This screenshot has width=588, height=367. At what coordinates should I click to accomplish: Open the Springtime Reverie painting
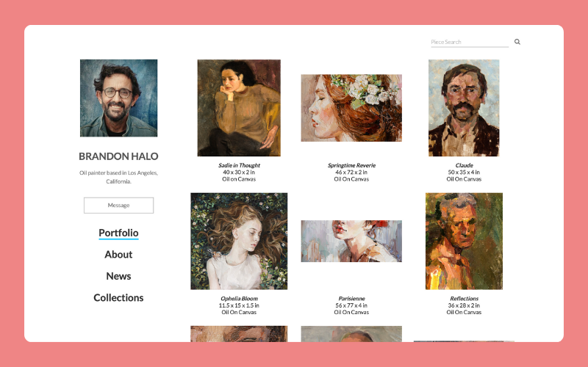click(x=351, y=108)
